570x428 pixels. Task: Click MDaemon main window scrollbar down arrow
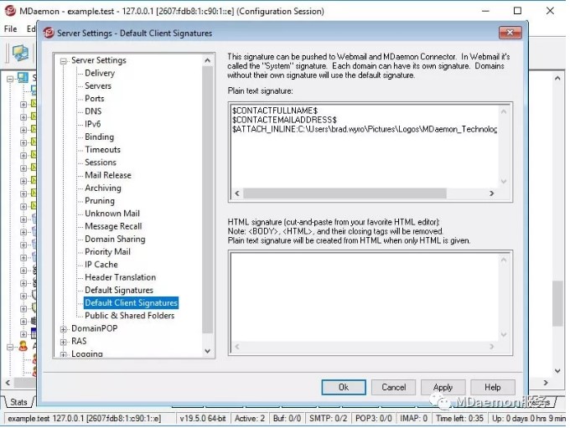pyautogui.click(x=557, y=370)
